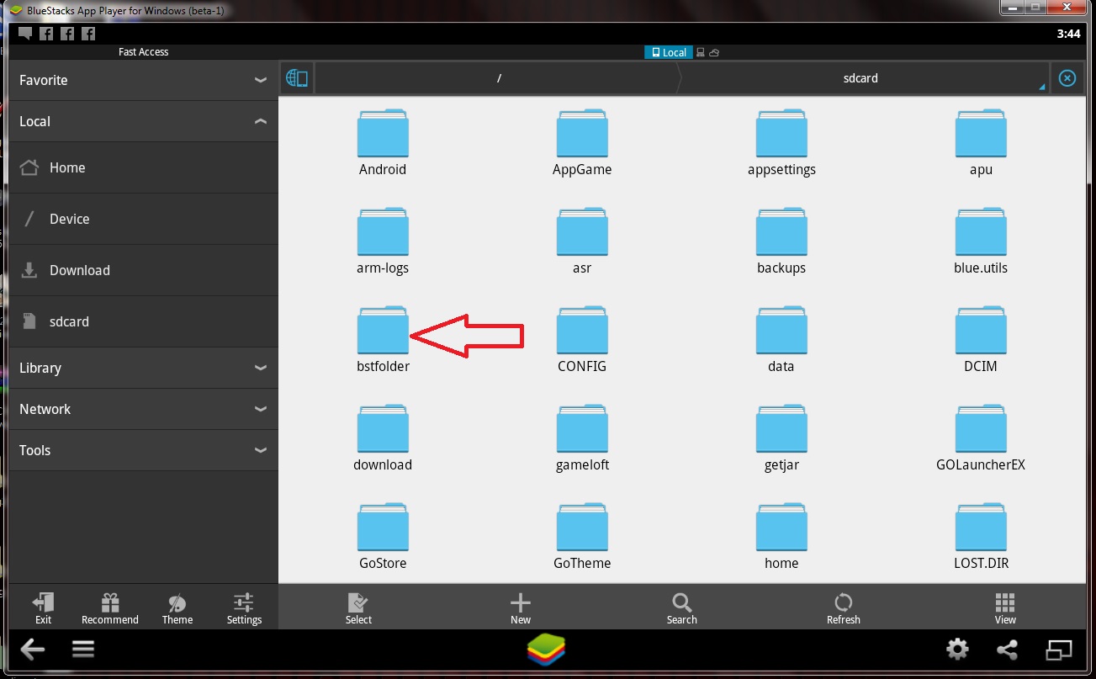Open the GoStore folder
Screen dimensions: 1096x679
(383, 537)
